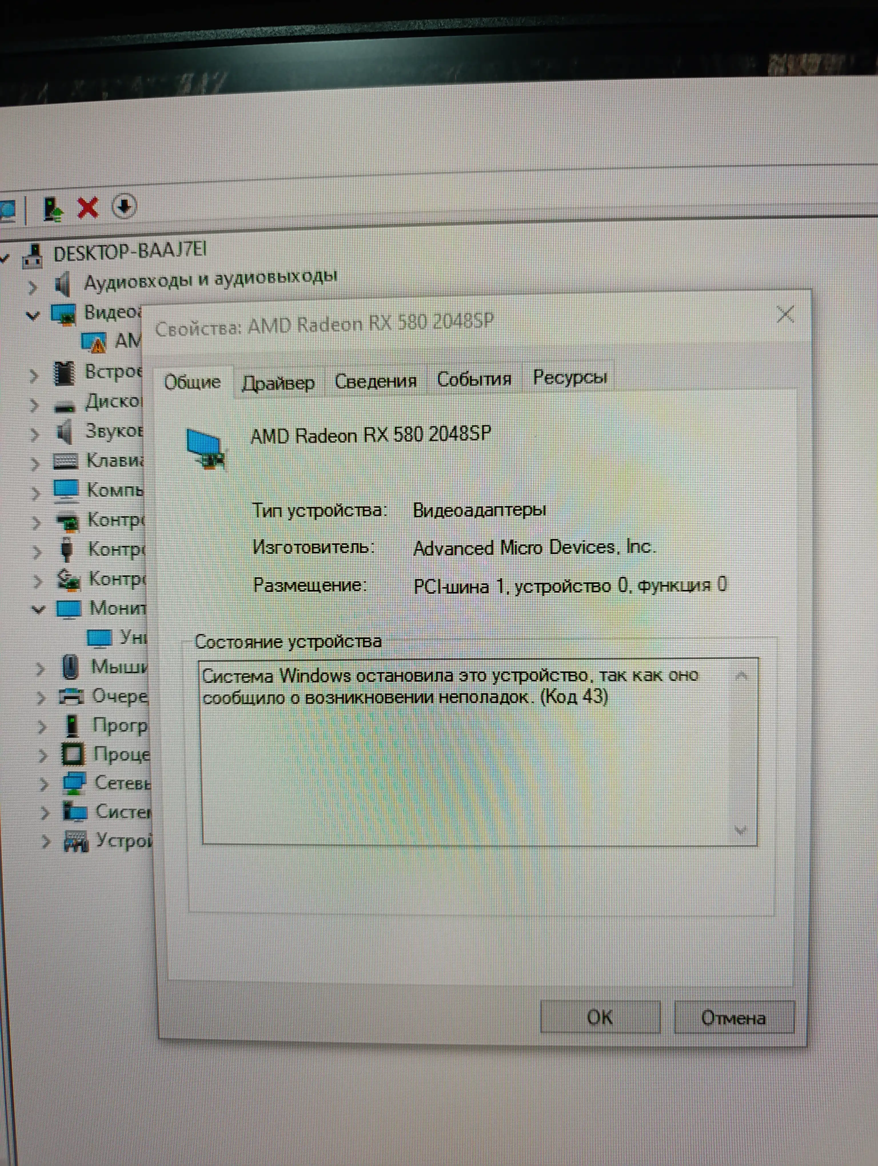This screenshot has height=1166, width=878.
Task: Click the Мониторы category monitor icon
Action: click(69, 610)
